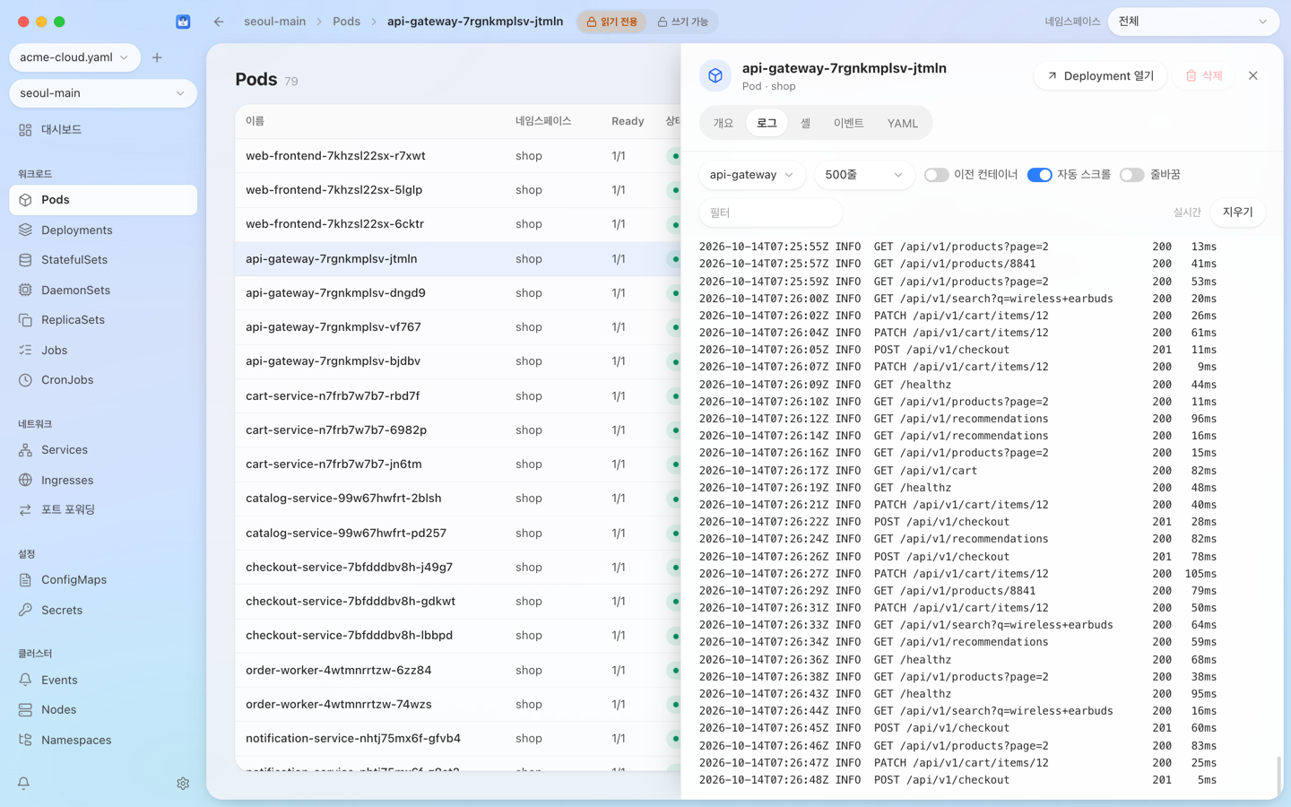Click the log filter (필터) input field
This screenshot has height=807, width=1291.
click(770, 213)
